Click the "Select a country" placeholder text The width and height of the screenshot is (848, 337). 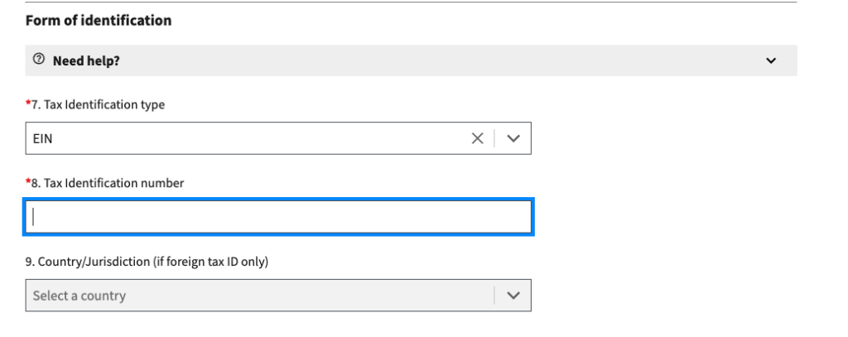(x=79, y=296)
